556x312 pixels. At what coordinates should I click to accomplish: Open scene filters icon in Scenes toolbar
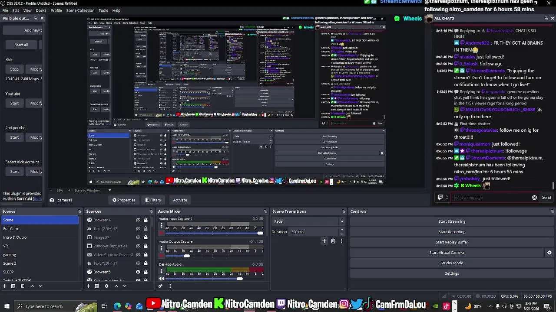point(22,286)
